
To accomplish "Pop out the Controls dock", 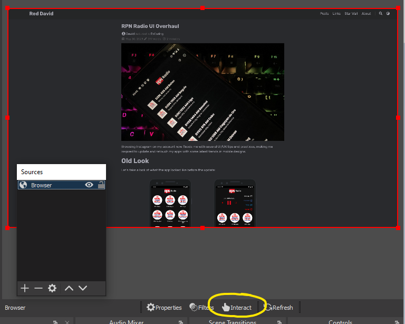I will (397, 322).
